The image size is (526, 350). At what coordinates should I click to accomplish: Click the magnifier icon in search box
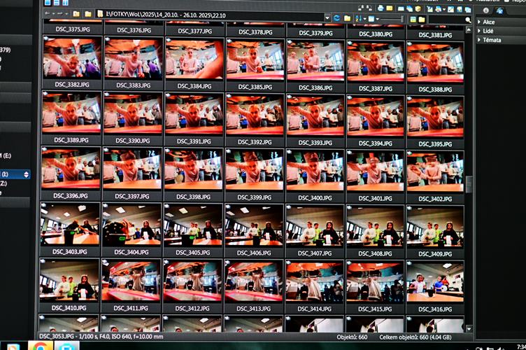468,20
